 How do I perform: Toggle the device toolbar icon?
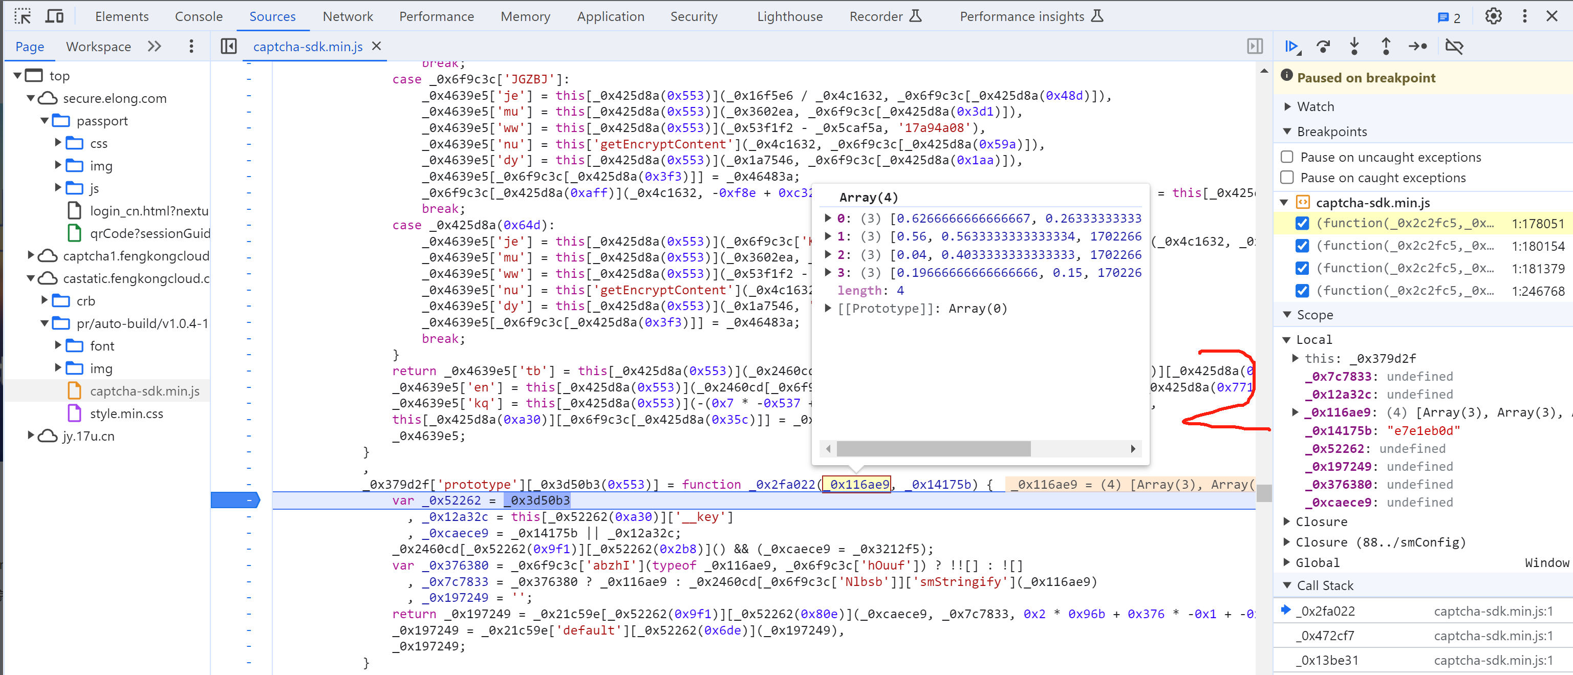tap(55, 16)
